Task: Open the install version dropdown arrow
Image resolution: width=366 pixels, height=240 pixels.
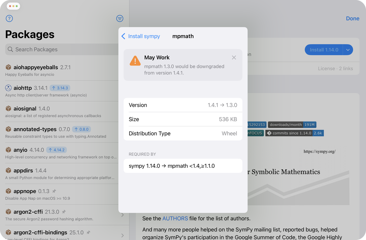Action: [348, 50]
